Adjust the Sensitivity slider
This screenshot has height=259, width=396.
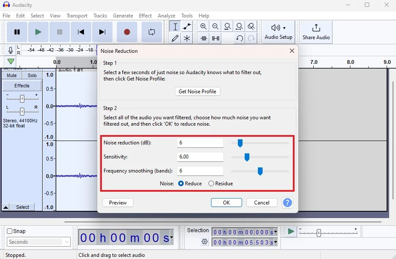(246, 157)
